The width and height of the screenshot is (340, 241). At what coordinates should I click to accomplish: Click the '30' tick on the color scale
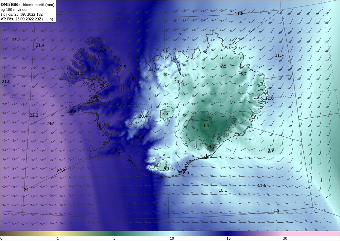[285, 238]
